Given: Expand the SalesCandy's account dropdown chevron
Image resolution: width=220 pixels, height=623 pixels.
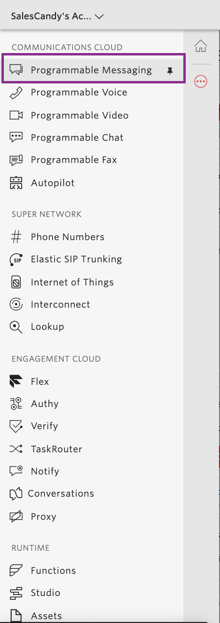Looking at the screenshot, I should pyautogui.click(x=100, y=16).
